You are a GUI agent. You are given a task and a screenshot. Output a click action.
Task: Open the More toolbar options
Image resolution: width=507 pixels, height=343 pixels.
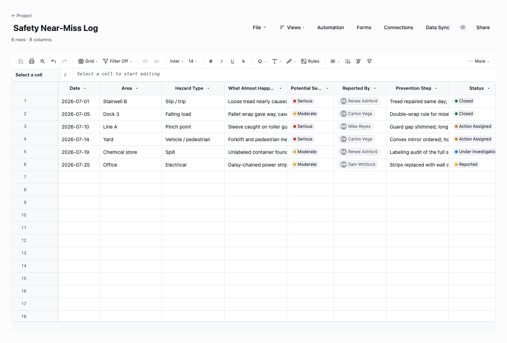point(478,61)
